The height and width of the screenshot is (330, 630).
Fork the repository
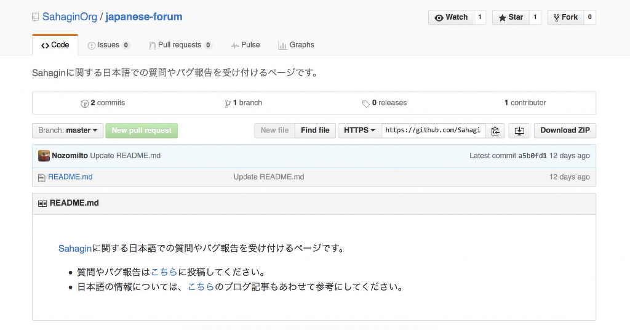point(565,17)
